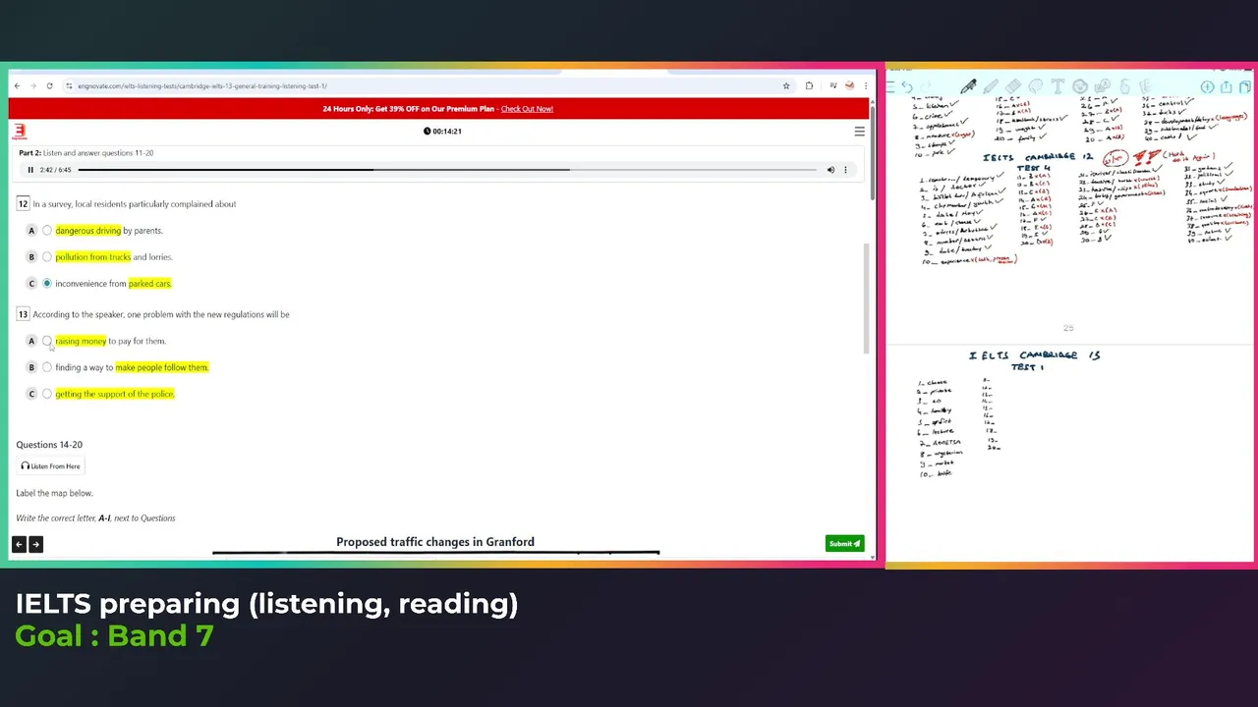Choose option A raising money
This screenshot has width=1258, height=707.
(47, 341)
